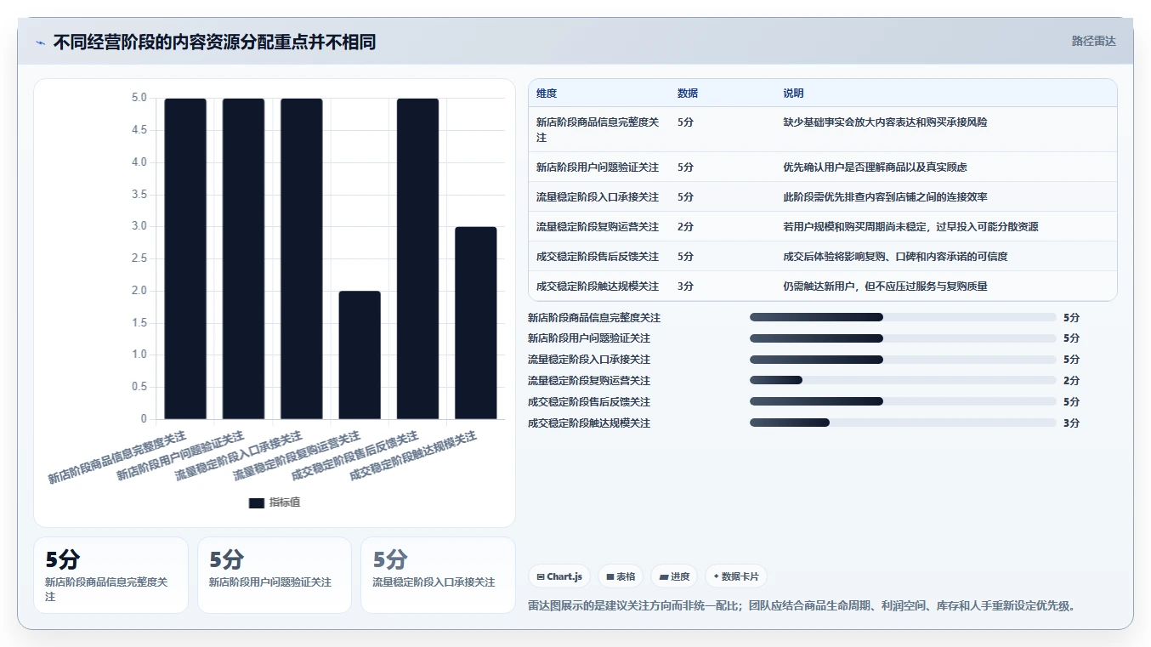The height and width of the screenshot is (647, 1151).
Task: Open the 流量稳定阶段入口承接关注 data card
Action: pos(438,575)
